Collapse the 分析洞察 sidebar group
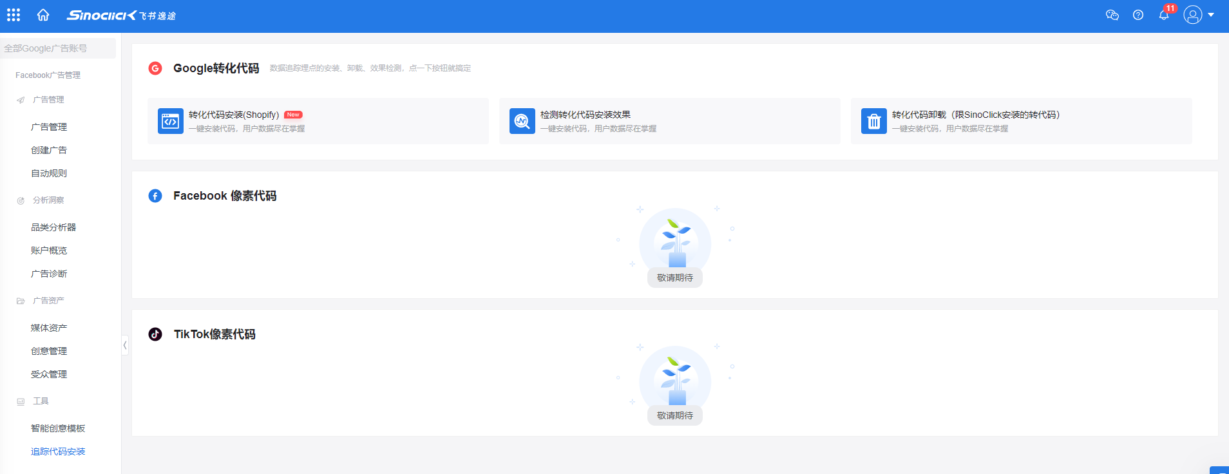This screenshot has width=1229, height=474. [x=48, y=200]
